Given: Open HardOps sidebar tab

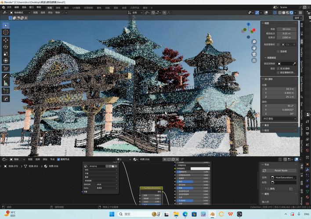Looking at the screenshot, I should tap(301, 52).
